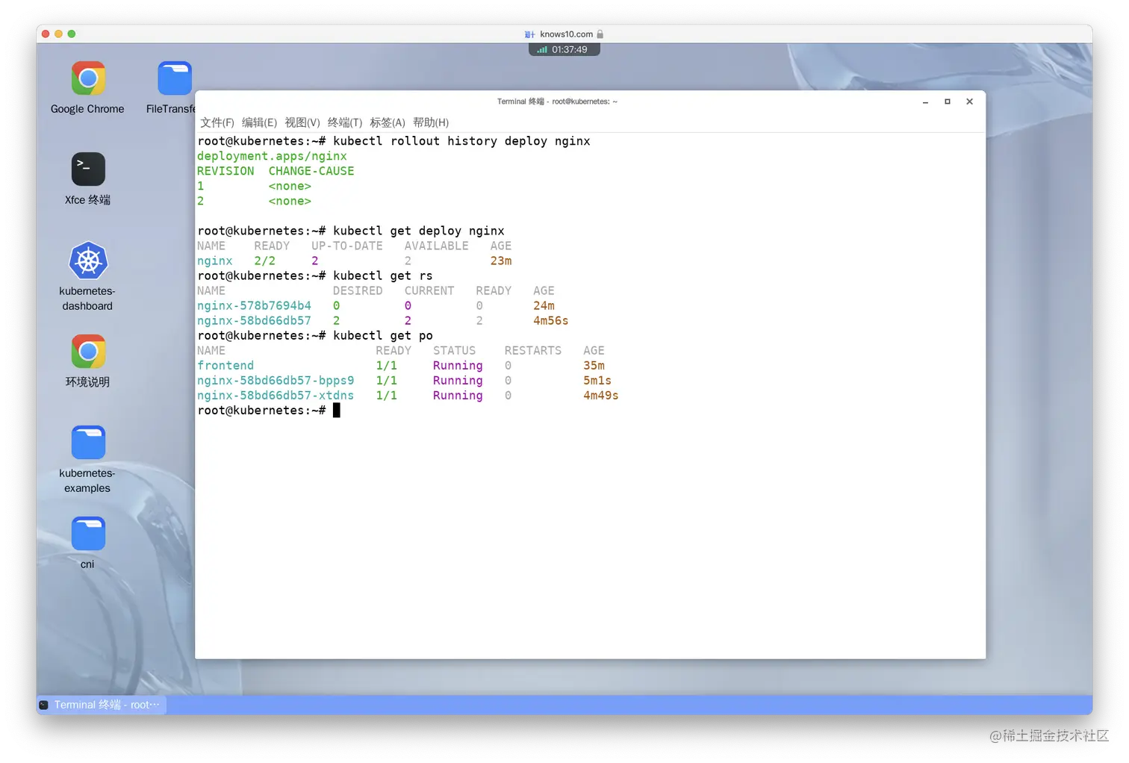
Task: Click the knows10.com address text
Action: click(567, 34)
